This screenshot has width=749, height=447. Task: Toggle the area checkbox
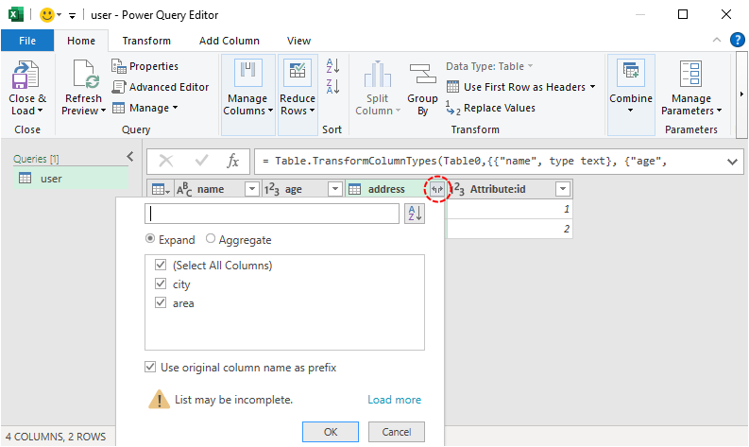(x=161, y=302)
